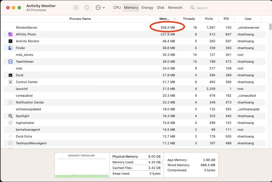The image size is (272, 182).
Task: Expand the chevron next to ellipsis menu
Action: 104,8
